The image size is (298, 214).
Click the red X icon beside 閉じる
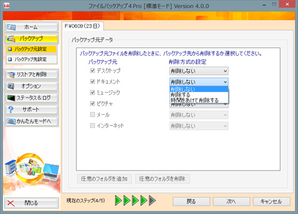coord(11,203)
